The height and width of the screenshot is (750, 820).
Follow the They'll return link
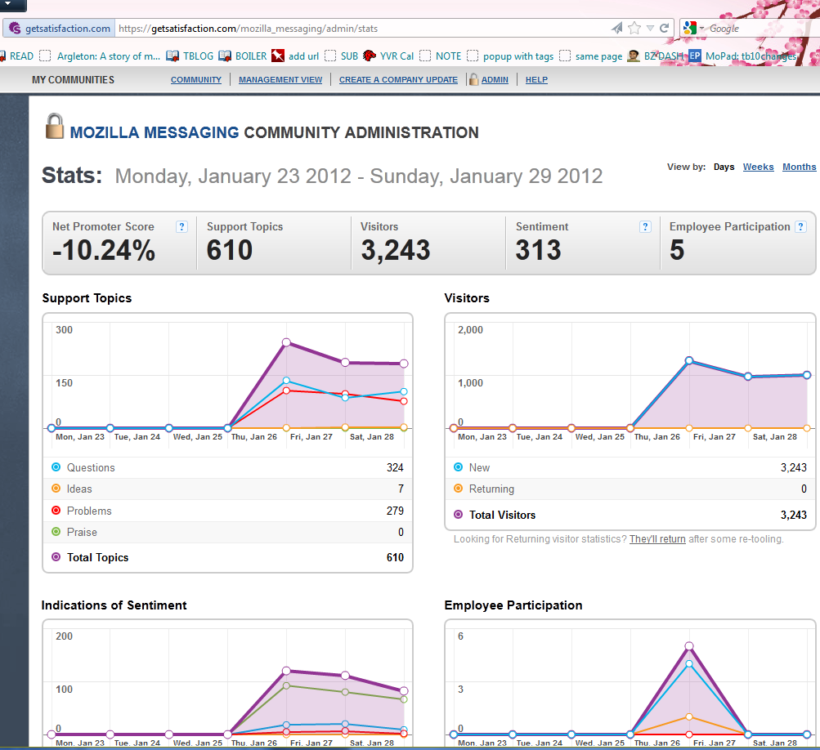[657, 539]
